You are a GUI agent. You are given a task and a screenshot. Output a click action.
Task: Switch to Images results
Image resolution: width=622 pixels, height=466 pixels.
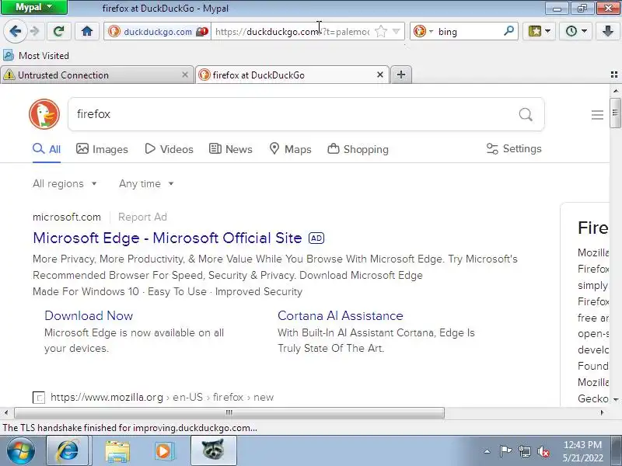tap(102, 149)
